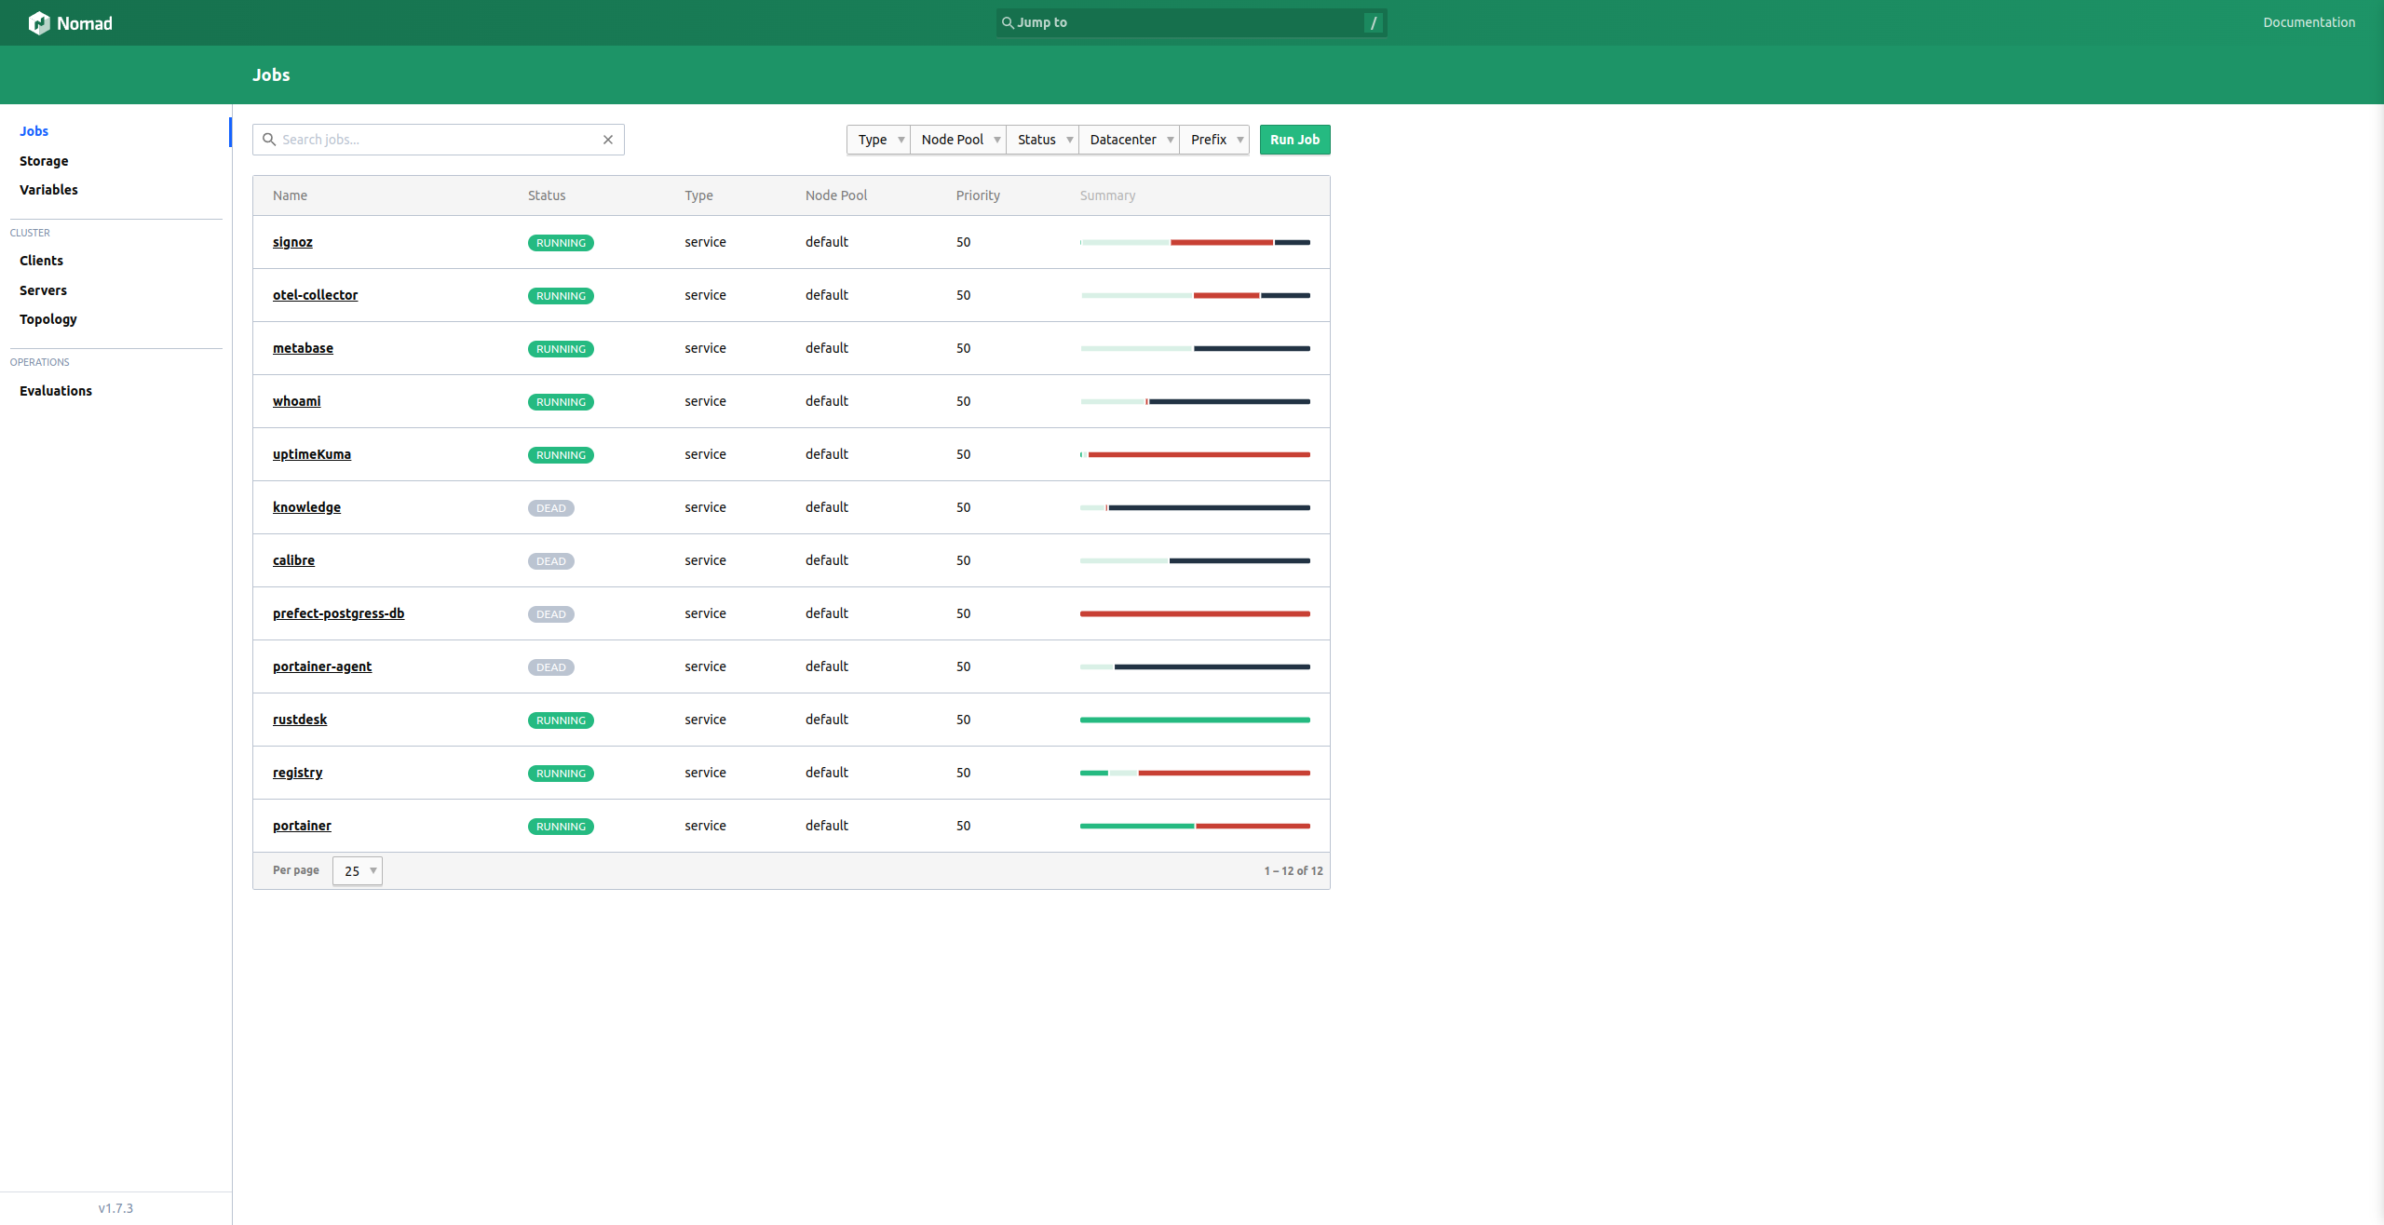Click the Jump to search magnifier icon
Viewport: 2384px width, 1225px height.
click(1007, 22)
